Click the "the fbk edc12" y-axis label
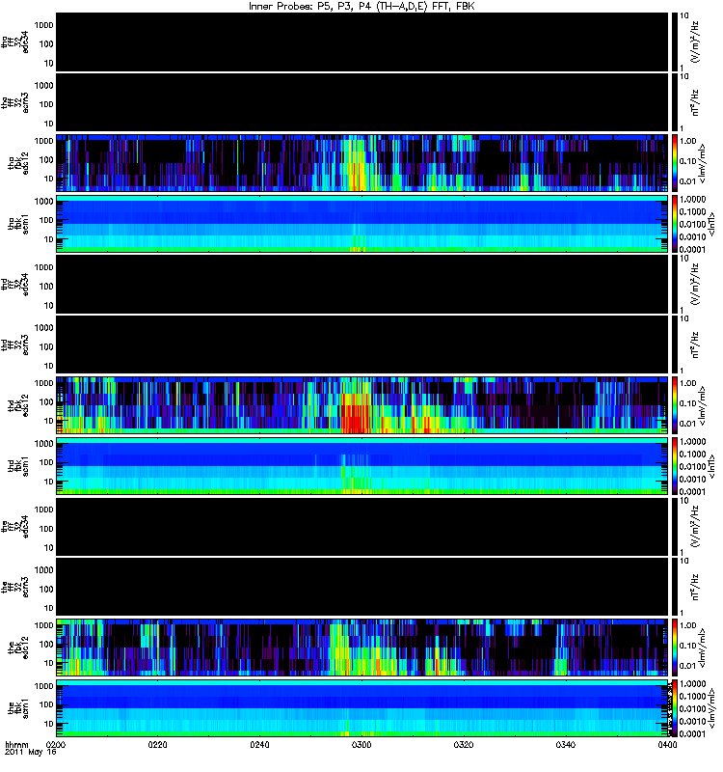The width and height of the screenshot is (723, 772). pyautogui.click(x=18, y=647)
